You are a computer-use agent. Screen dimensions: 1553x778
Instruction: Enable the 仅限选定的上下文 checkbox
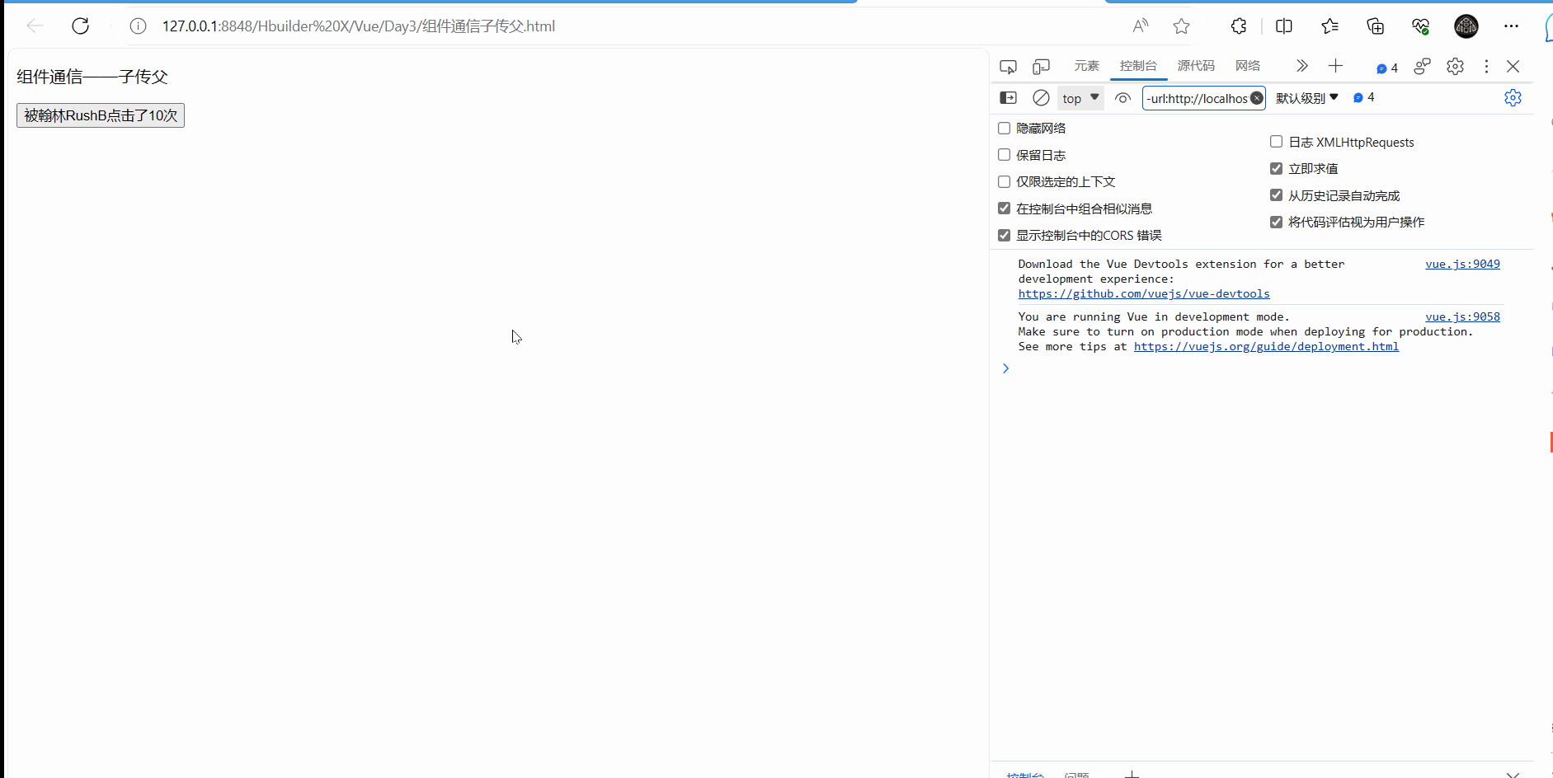pos(1004,181)
